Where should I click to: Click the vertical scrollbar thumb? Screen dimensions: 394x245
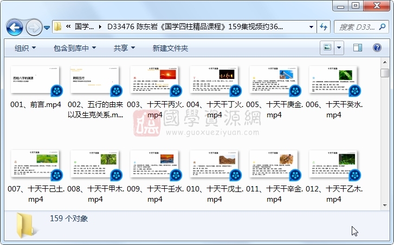point(385,72)
